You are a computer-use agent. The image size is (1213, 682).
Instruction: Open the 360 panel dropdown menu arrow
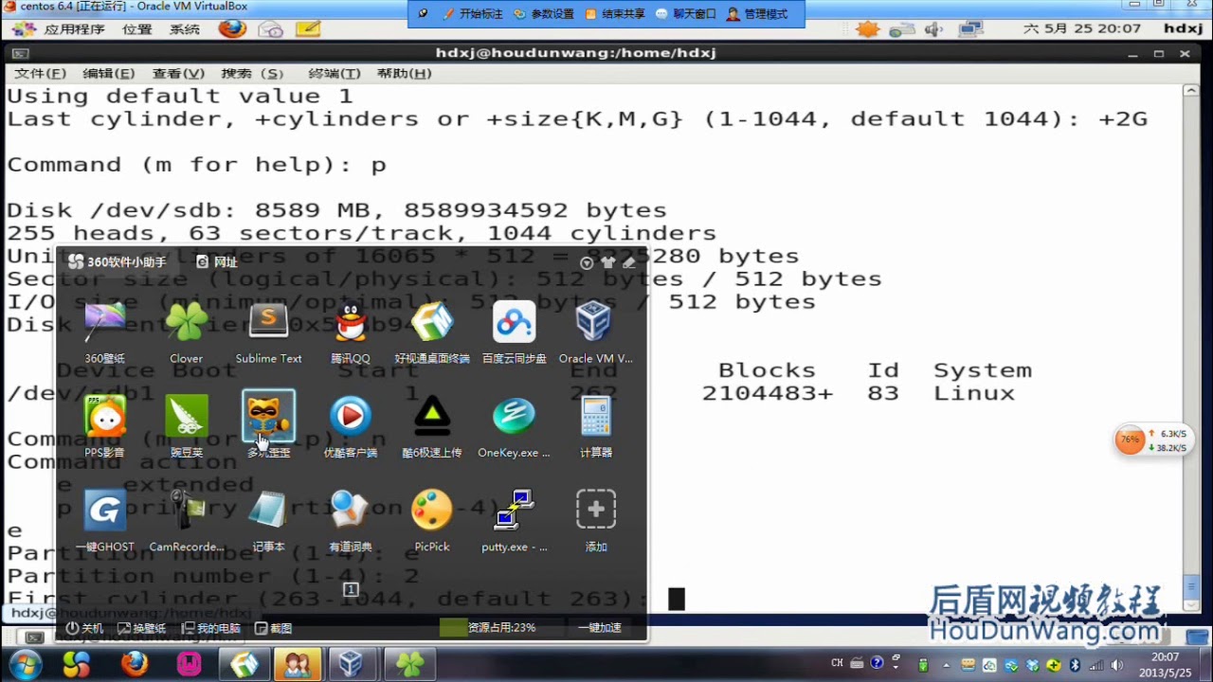[x=587, y=262]
